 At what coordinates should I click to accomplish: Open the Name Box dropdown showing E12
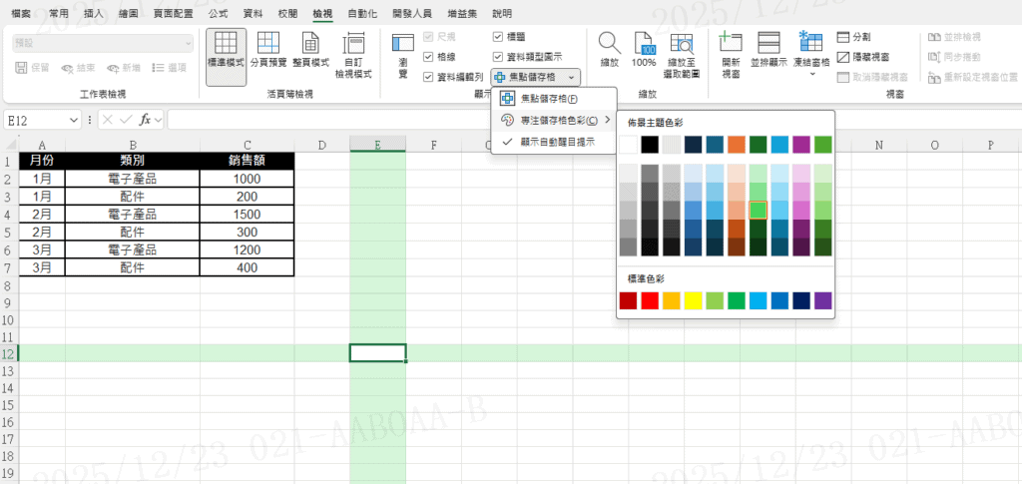point(74,120)
